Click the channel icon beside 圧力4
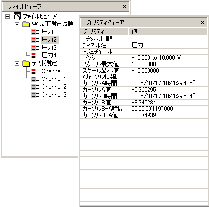Image resolution: width=209 pixels, height=207 pixels. (x=35, y=55)
